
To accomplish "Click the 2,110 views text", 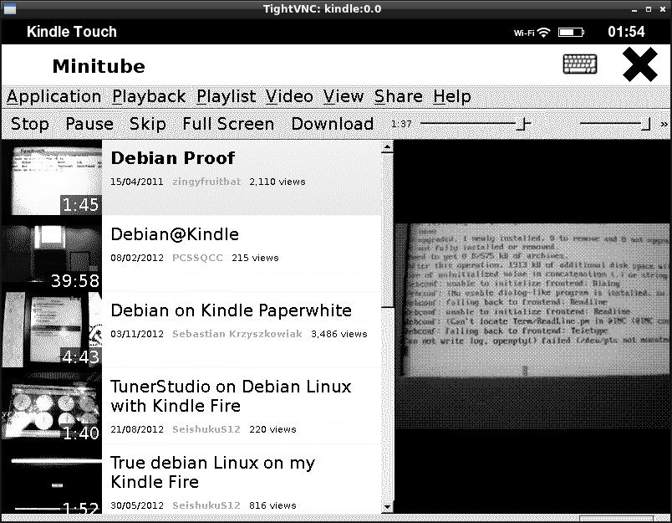I will (277, 182).
